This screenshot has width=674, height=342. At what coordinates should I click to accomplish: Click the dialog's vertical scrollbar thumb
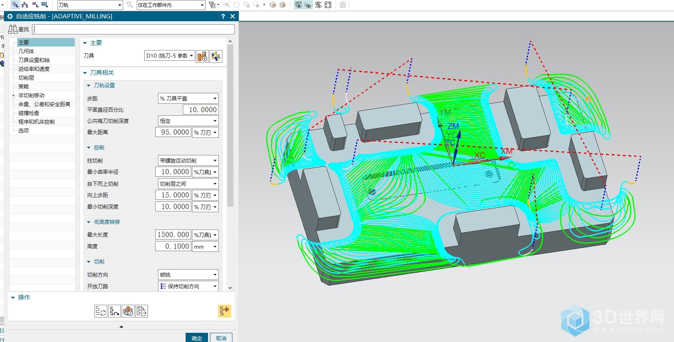coord(230,126)
